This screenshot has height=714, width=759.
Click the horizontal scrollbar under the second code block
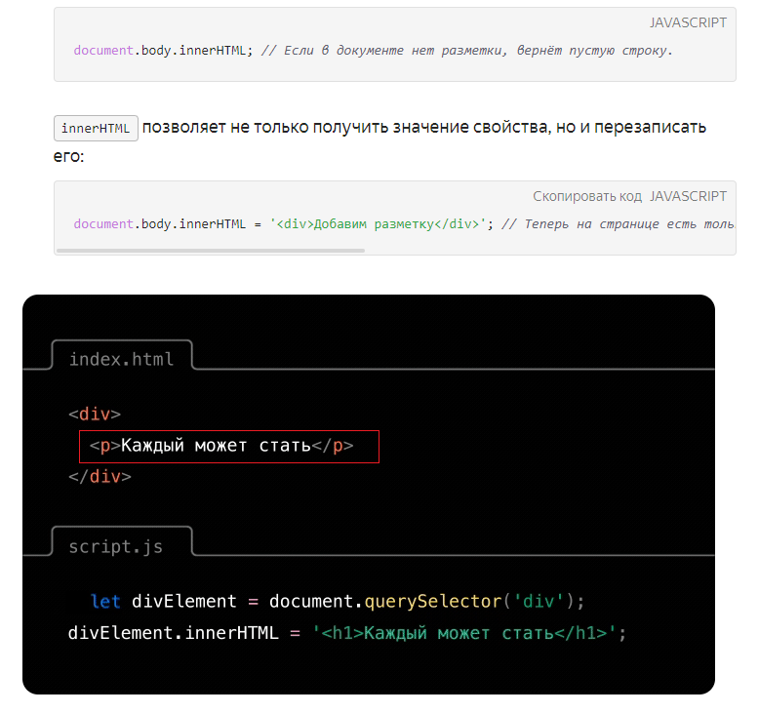click(x=211, y=251)
